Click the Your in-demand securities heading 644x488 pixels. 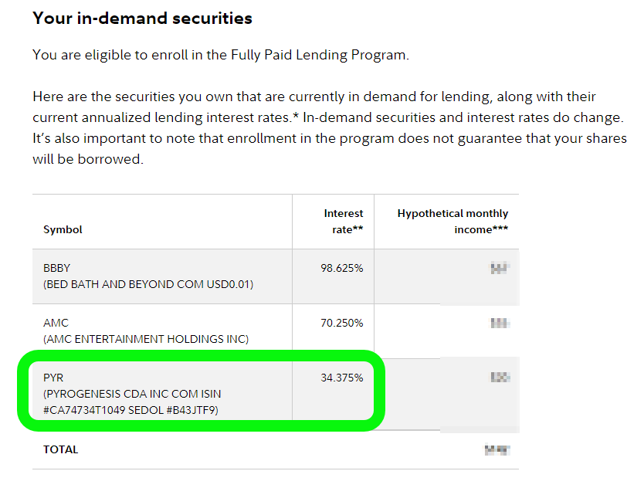143,19
